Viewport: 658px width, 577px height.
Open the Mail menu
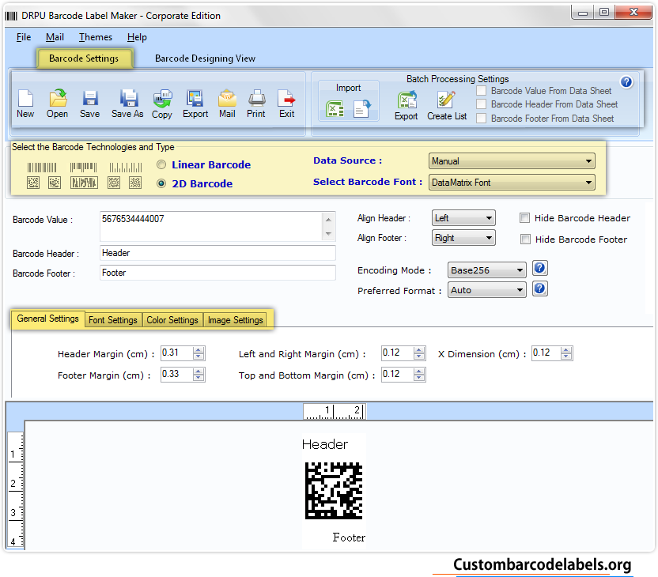(55, 37)
